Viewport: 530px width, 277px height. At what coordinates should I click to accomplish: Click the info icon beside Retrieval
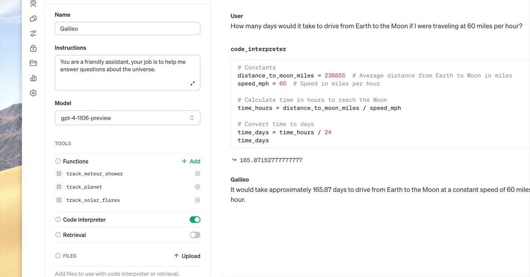pyautogui.click(x=58, y=235)
